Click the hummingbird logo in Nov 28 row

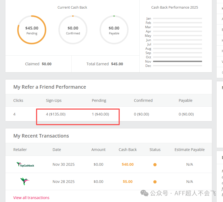click(x=25, y=181)
